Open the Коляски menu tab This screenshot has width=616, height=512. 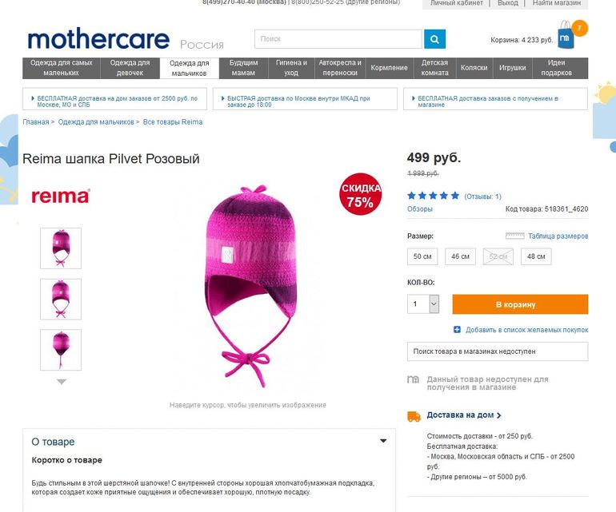pyautogui.click(x=474, y=68)
